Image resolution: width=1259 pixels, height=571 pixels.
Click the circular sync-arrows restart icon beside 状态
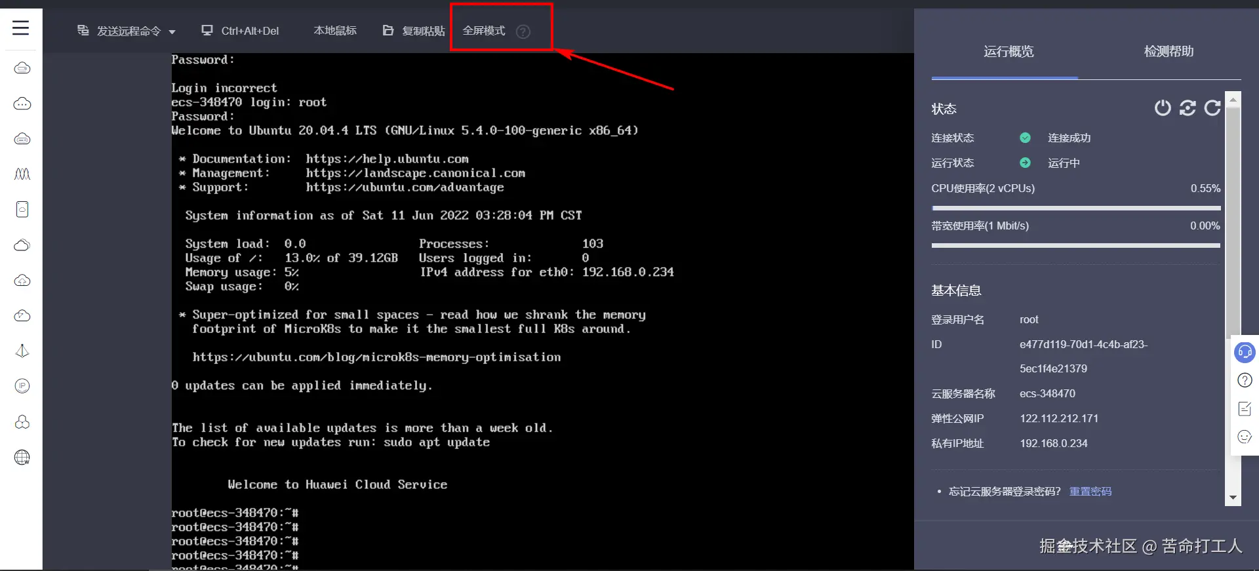(1188, 108)
